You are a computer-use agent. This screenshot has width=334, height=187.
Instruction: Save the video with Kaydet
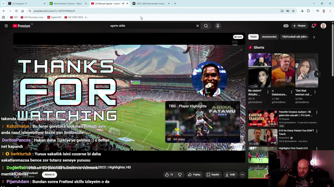(213, 175)
